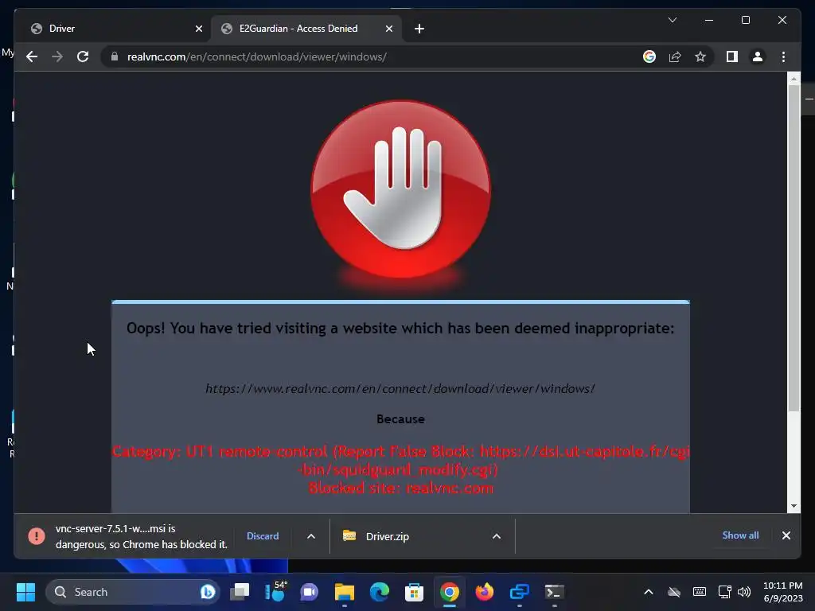Launch Microsoft Edge from taskbar
This screenshot has width=815, height=611.
click(x=380, y=592)
